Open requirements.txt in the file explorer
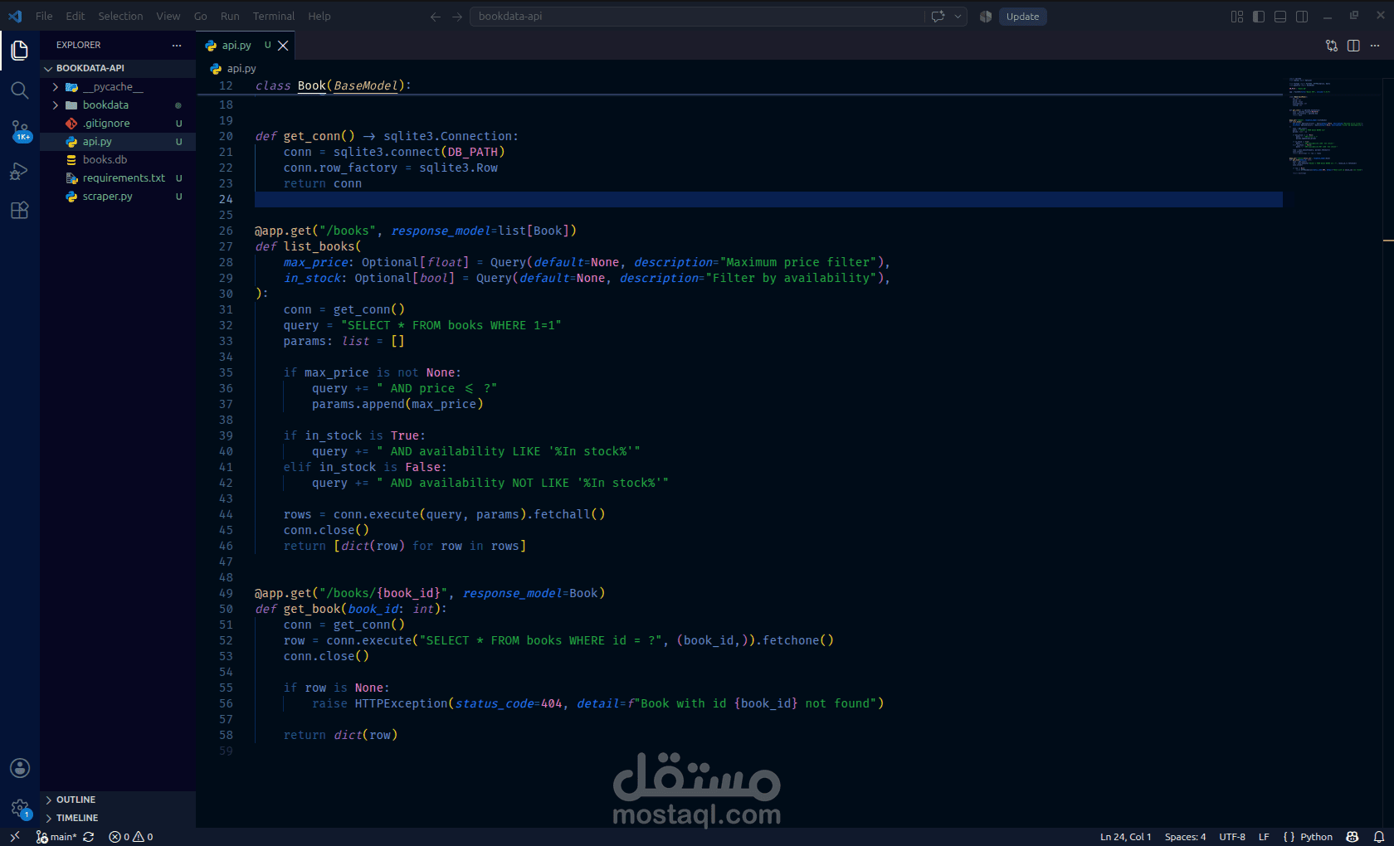Viewport: 1394px width, 846px height. pos(118,177)
